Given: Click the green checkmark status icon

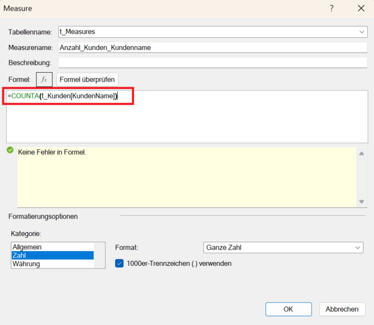Looking at the screenshot, I should pos(10,150).
